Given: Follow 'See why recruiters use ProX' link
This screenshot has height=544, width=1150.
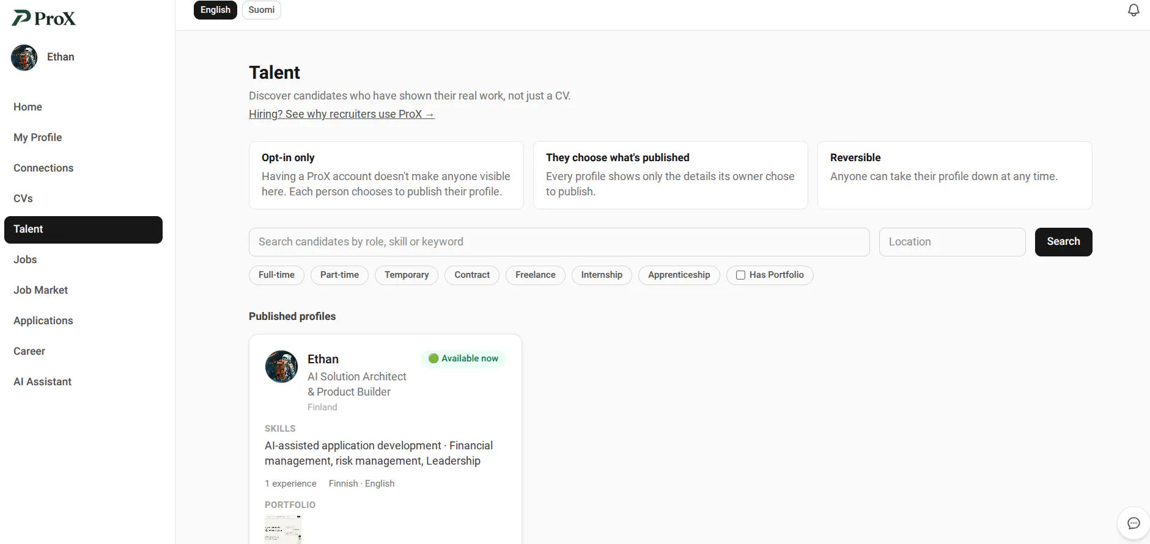Looking at the screenshot, I should click(x=342, y=114).
